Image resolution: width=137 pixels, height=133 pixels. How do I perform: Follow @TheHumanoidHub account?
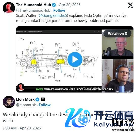tap(59, 10)
